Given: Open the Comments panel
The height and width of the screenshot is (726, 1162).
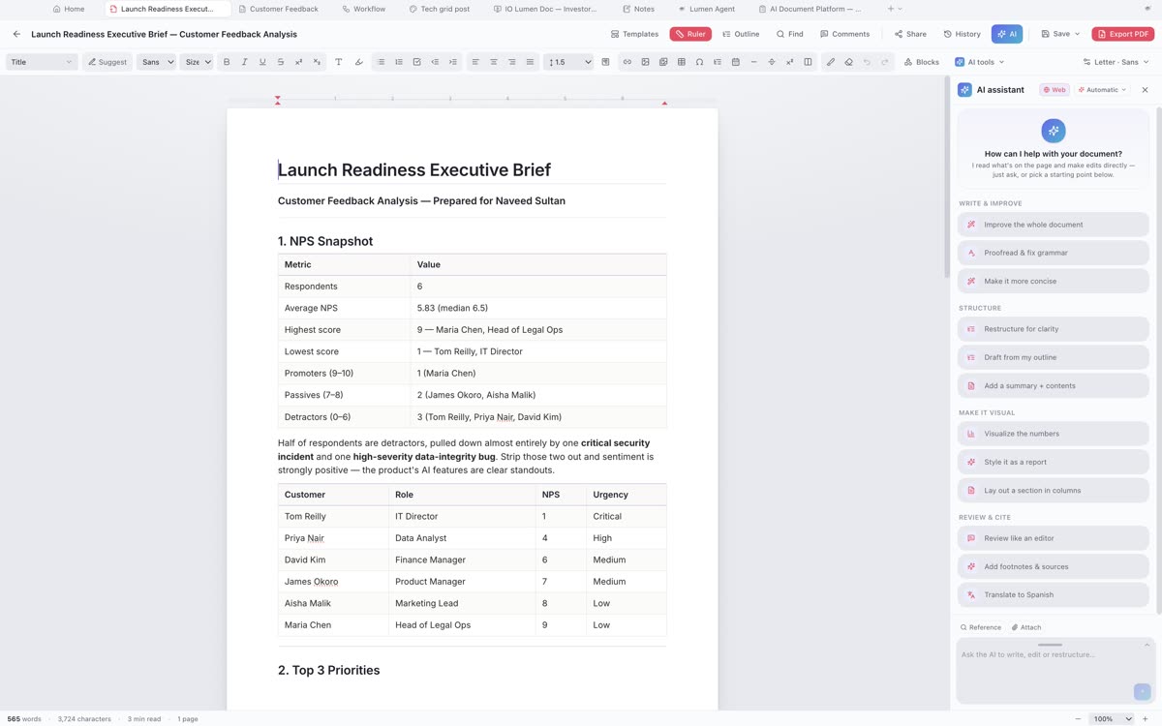Looking at the screenshot, I should tap(845, 34).
